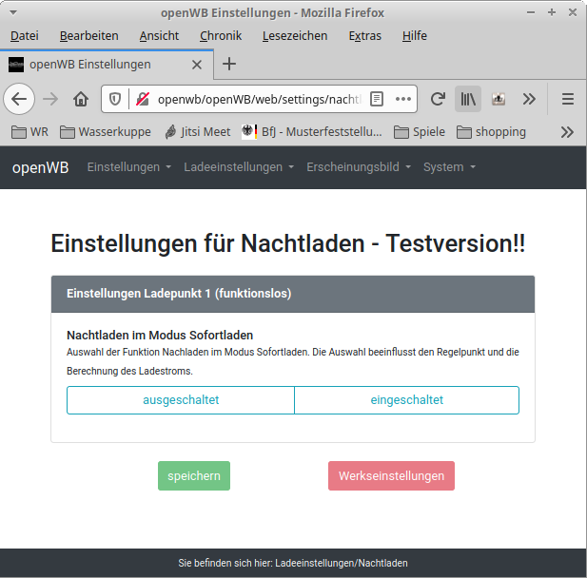The image size is (587, 578).
Task: Select the ausgeschaltet option
Action: pos(181,400)
